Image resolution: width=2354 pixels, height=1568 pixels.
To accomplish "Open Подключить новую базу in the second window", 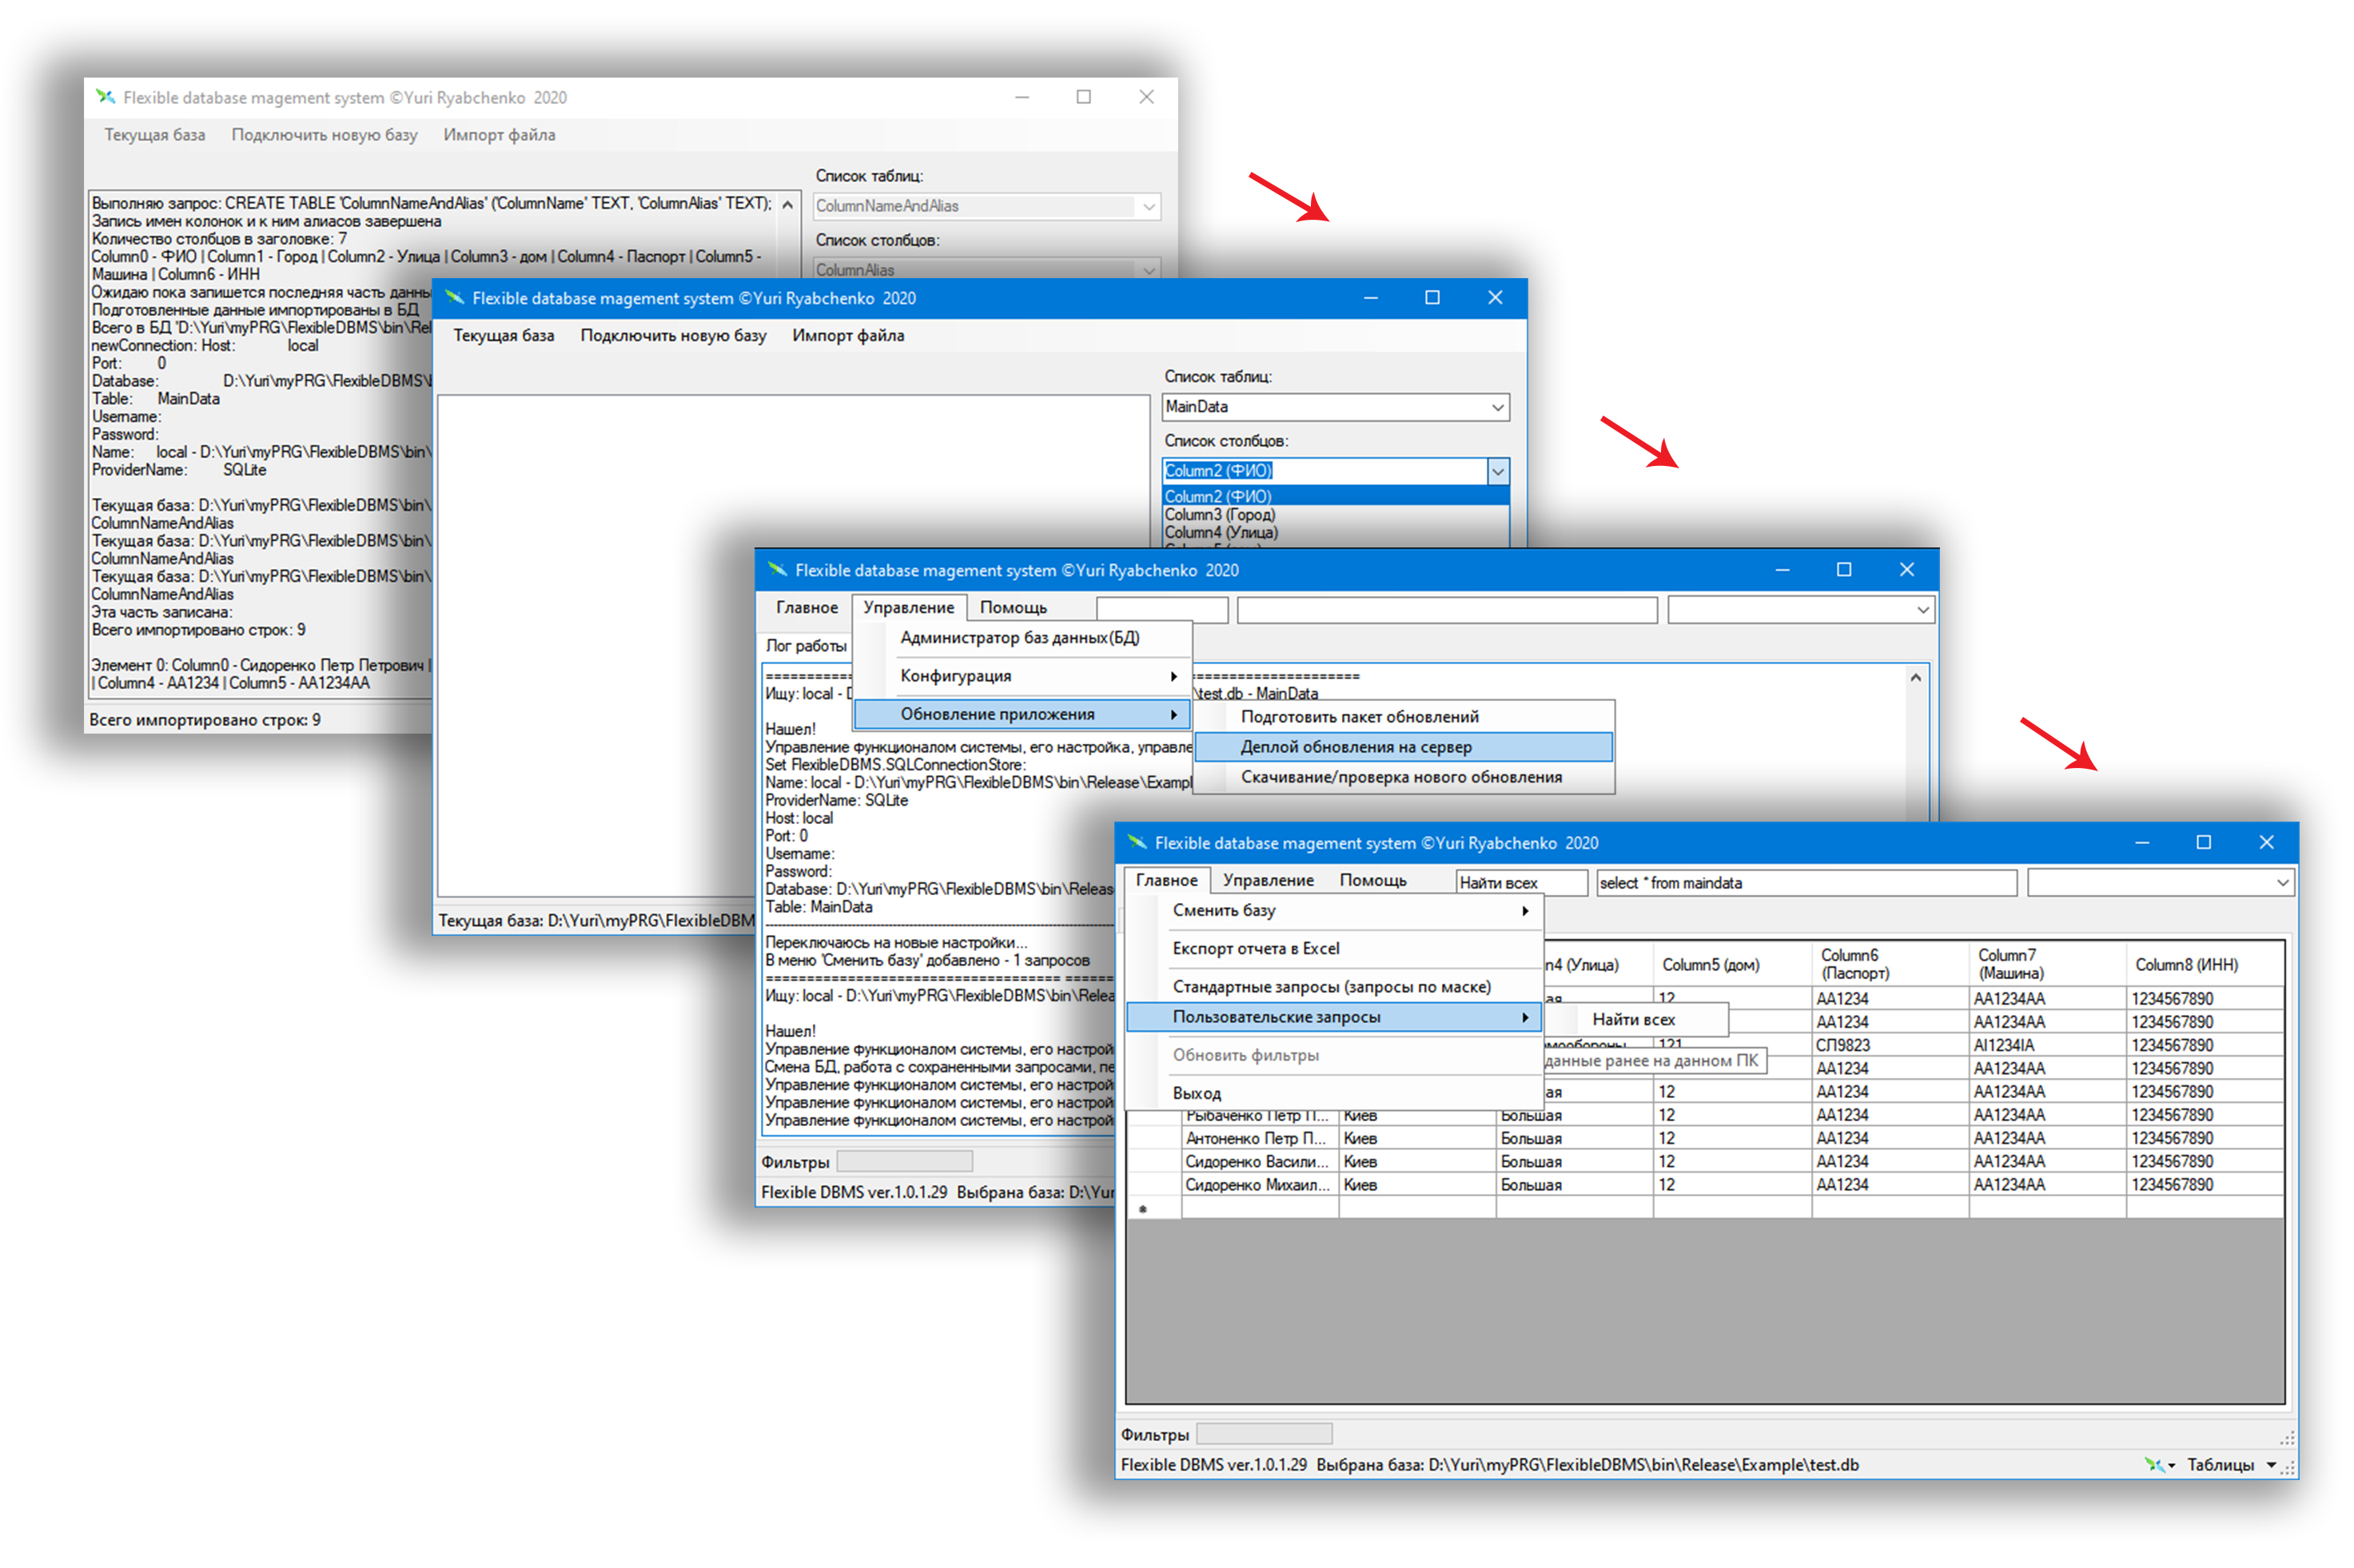I will click(673, 336).
